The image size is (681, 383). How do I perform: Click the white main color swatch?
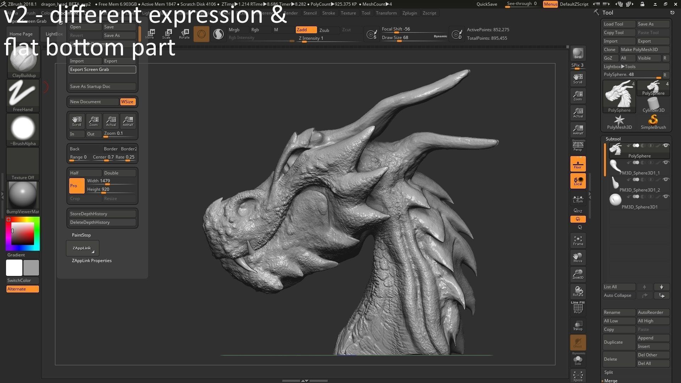coord(14,268)
